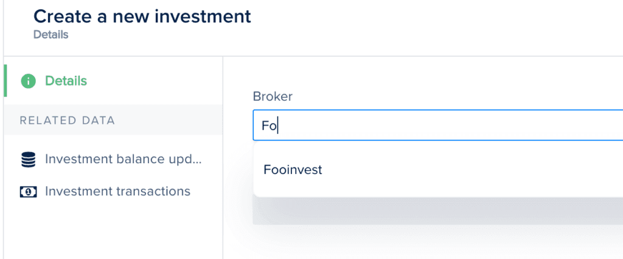Click the coin stack icon for balance updates
The image size is (623, 259).
click(x=28, y=160)
